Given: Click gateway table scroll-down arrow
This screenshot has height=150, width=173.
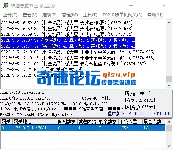Looking at the screenshot, I should tap(169, 146).
